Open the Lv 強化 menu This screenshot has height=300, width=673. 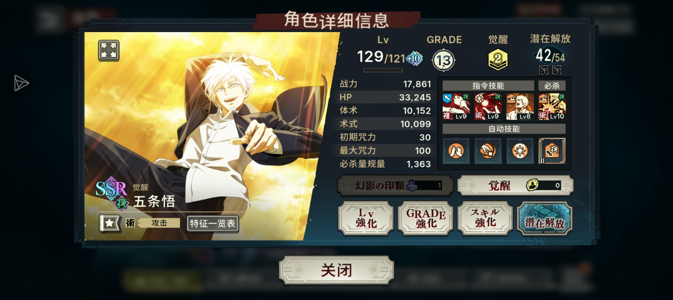point(366,218)
